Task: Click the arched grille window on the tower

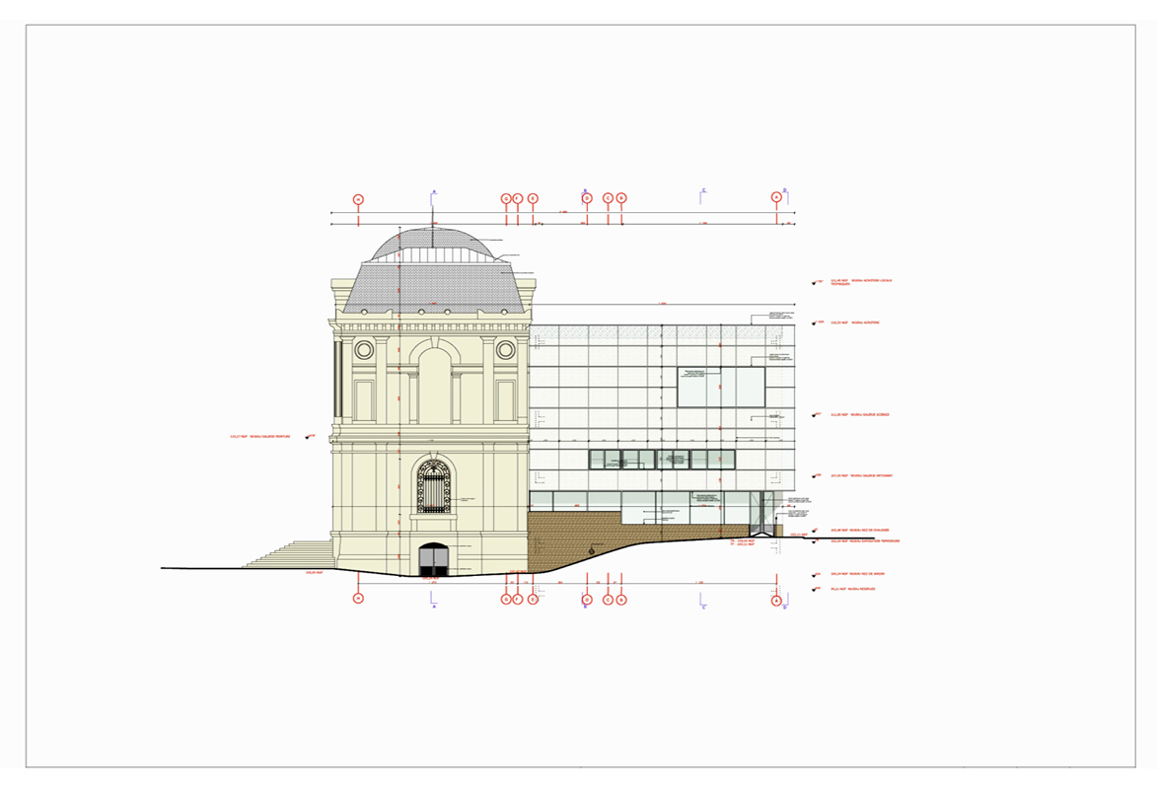Action: click(x=434, y=486)
